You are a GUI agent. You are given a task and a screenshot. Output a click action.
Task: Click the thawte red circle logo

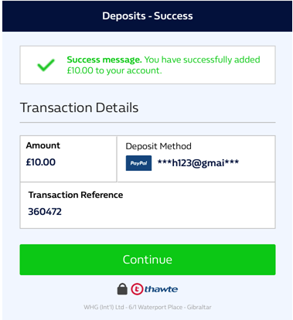137,289
